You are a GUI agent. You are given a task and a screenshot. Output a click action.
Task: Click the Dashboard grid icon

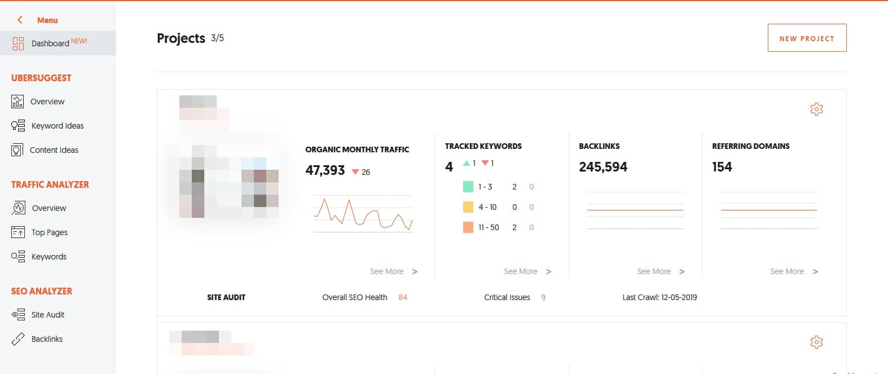pyautogui.click(x=18, y=43)
